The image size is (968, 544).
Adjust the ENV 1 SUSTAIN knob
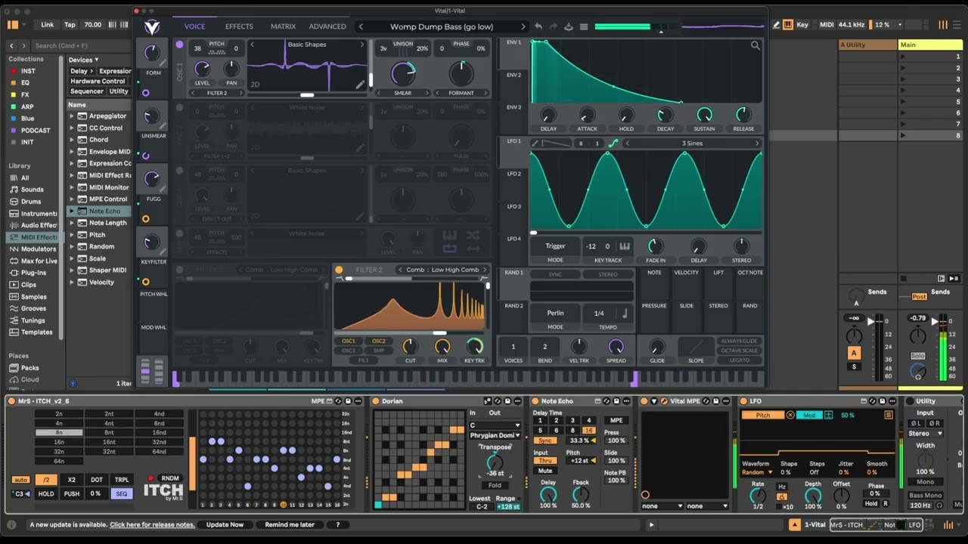(x=704, y=115)
